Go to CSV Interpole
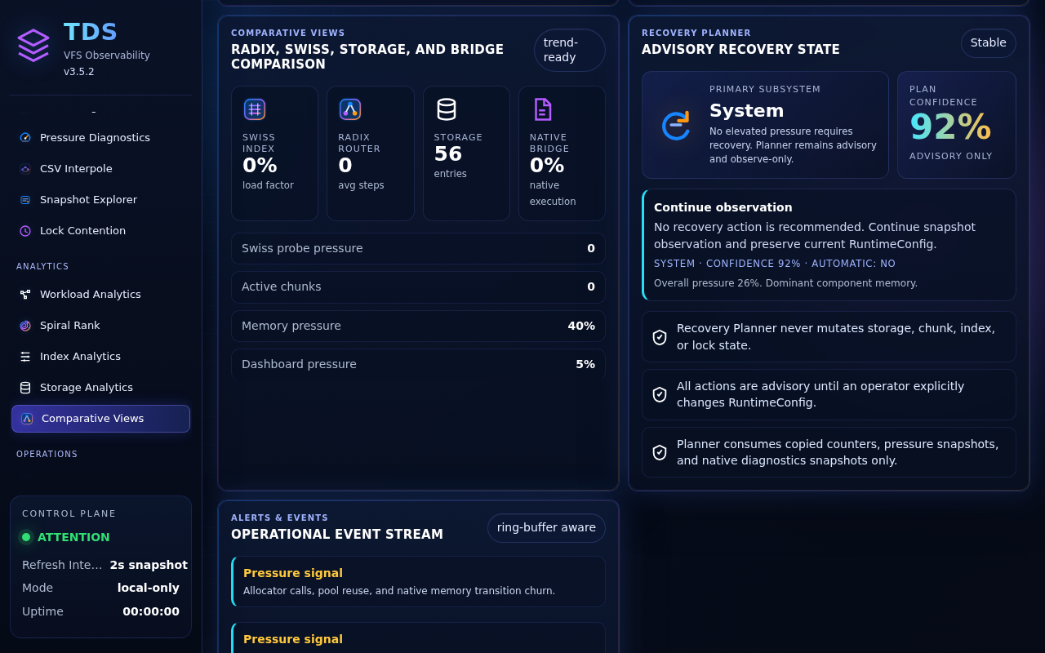Viewport: 1045px width, 653px height. 100,169
